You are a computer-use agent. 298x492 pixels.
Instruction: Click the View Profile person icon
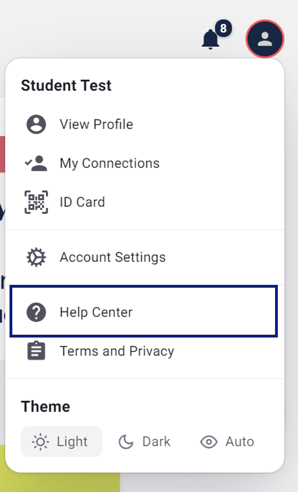[x=36, y=124]
